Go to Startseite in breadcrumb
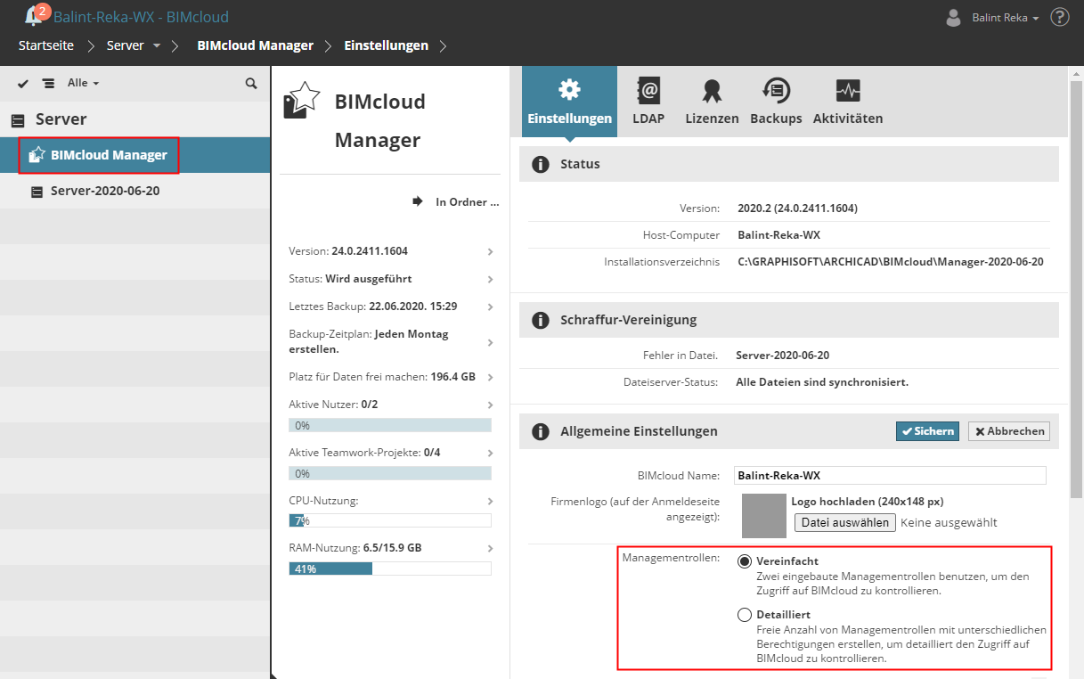Image resolution: width=1084 pixels, height=679 pixels. (x=46, y=45)
